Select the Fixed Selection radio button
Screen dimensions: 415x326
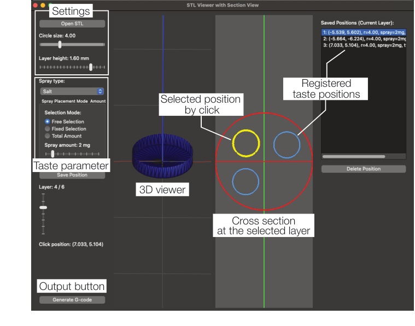pyautogui.click(x=48, y=128)
